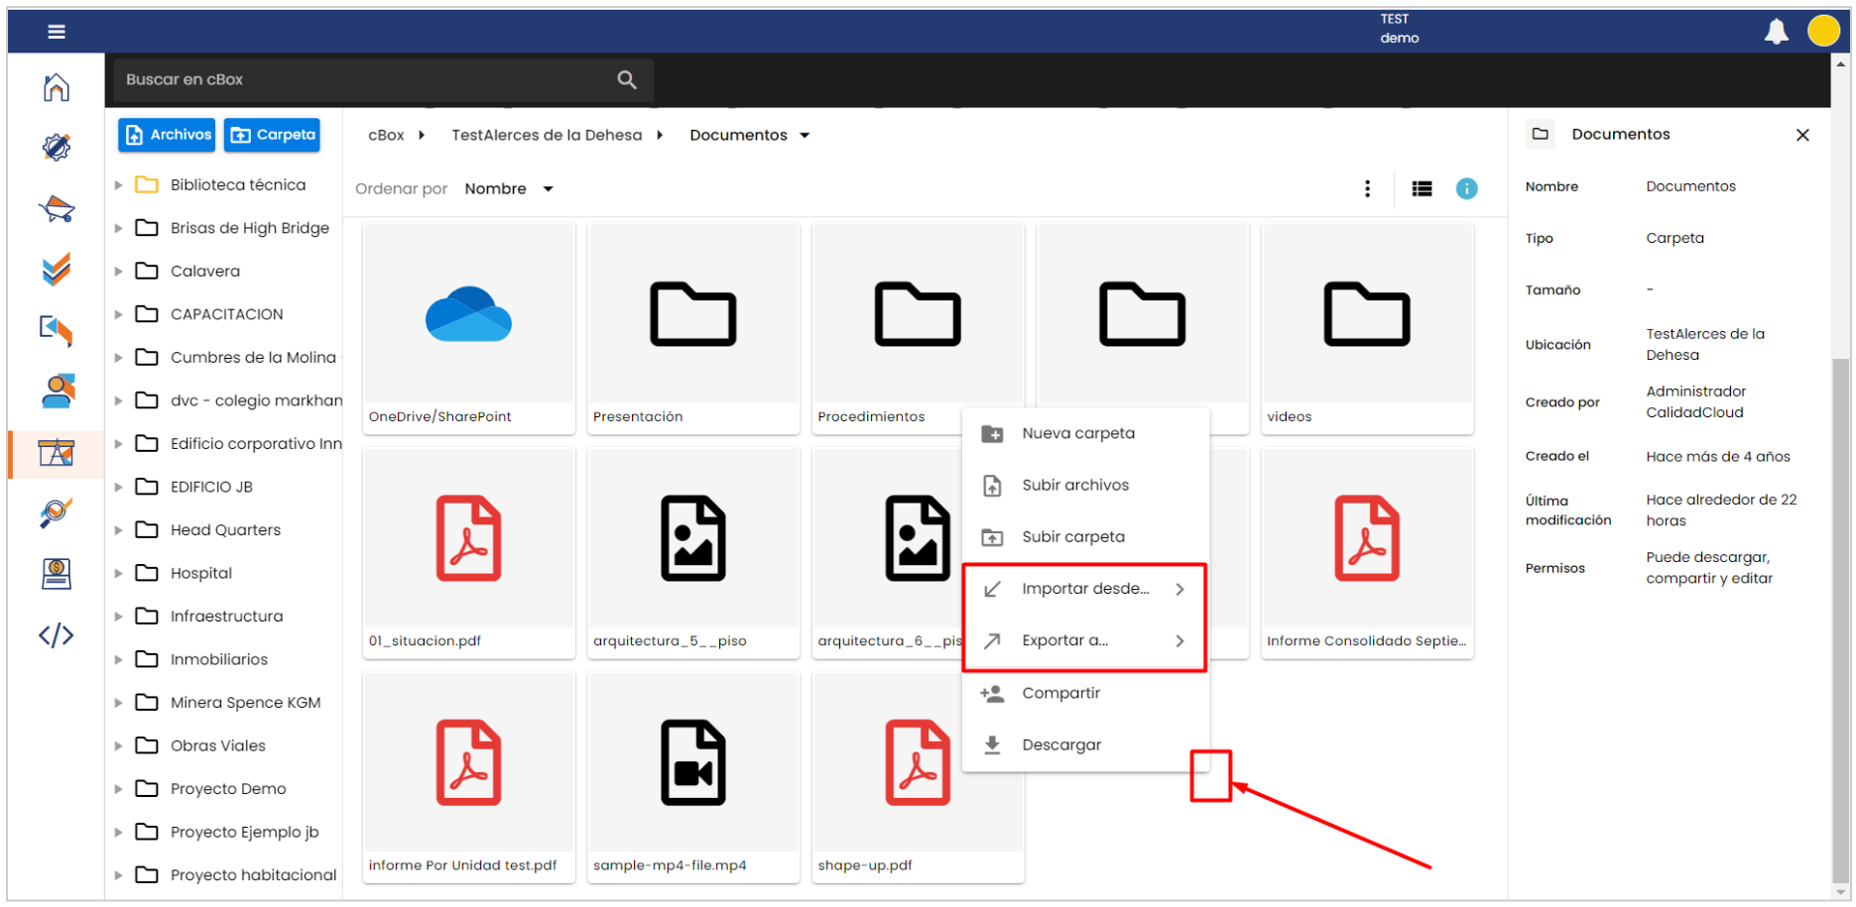1856x907 pixels.
Task: Select Head Quarters folder in tree
Action: [x=207, y=530]
